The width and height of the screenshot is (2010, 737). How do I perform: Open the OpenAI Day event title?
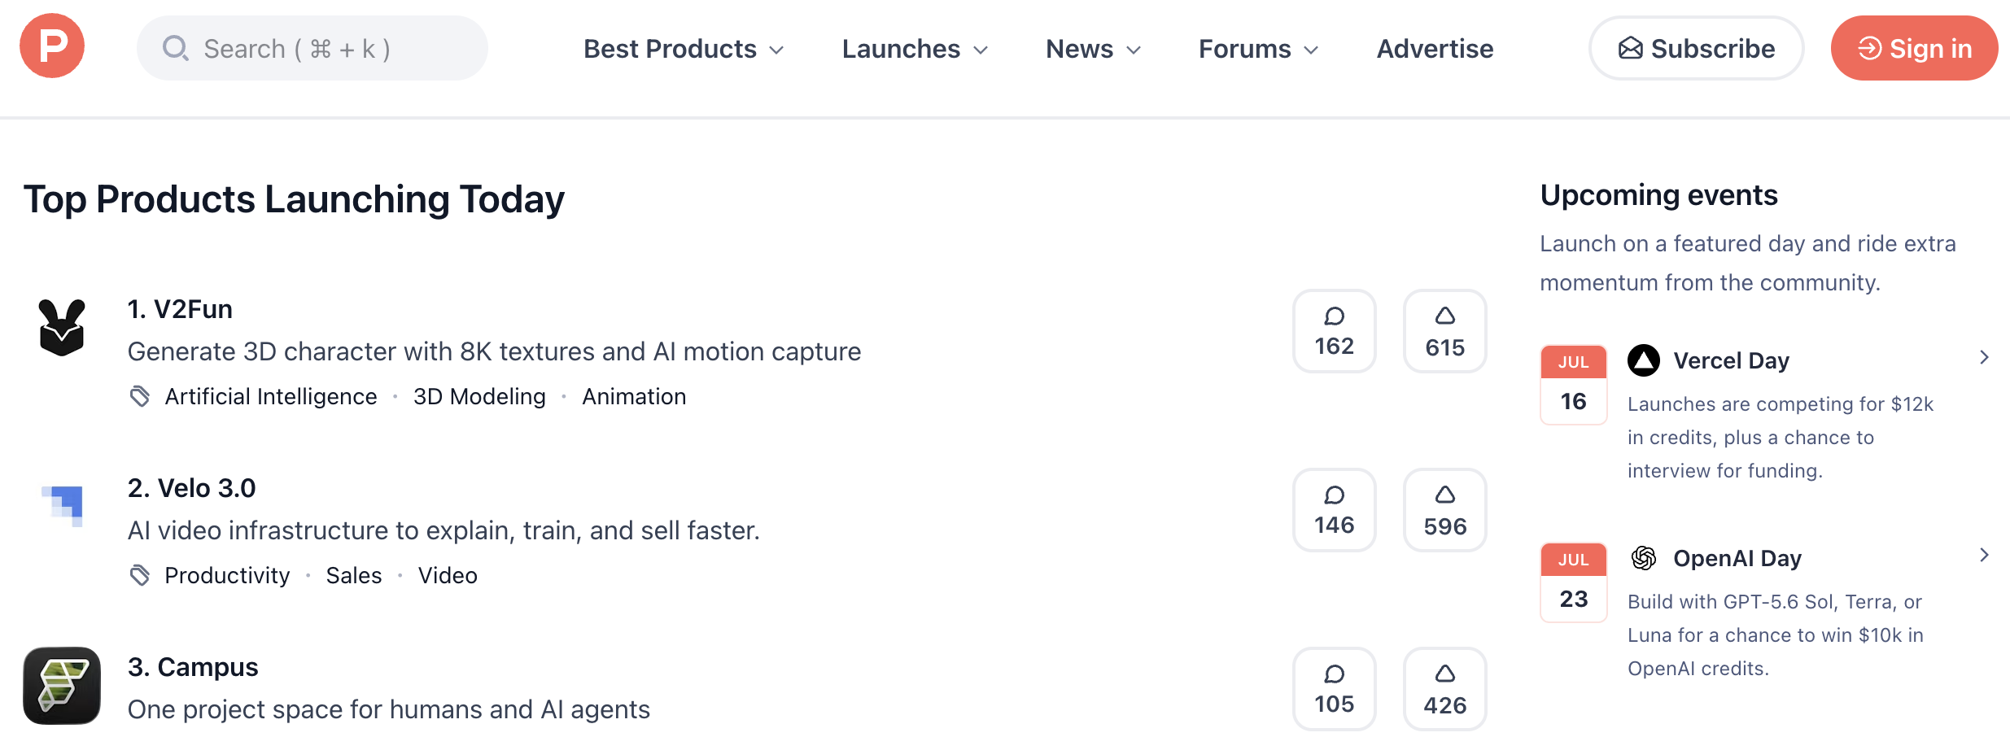pyautogui.click(x=1737, y=558)
